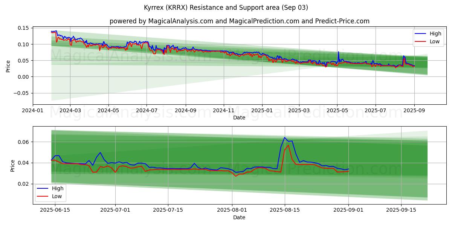Click the '2024-05' tick label on the top chart
The height and width of the screenshot is (226, 452).
point(108,110)
